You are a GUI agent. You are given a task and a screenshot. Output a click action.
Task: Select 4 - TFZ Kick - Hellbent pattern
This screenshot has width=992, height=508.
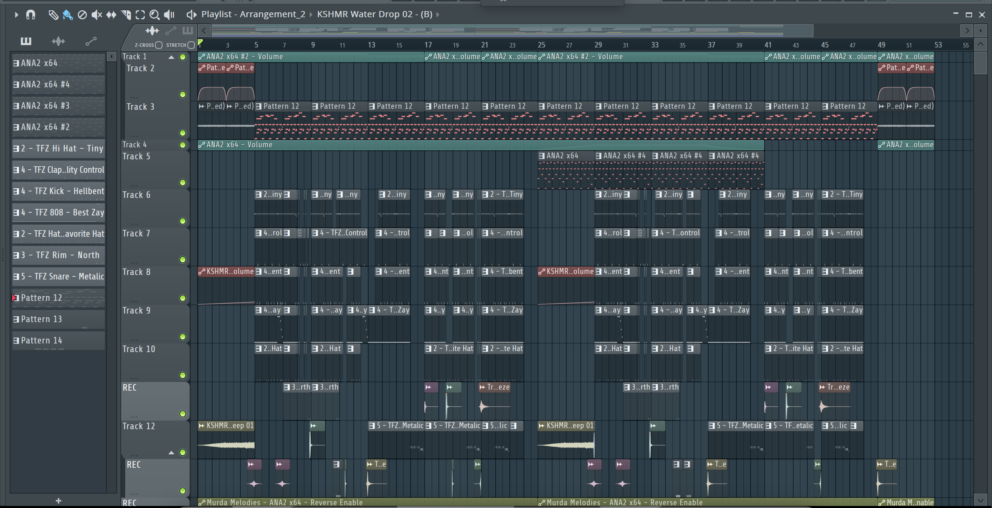tap(59, 191)
